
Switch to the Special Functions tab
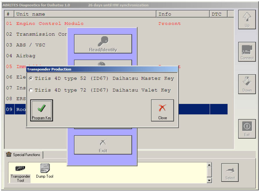coord(24,155)
